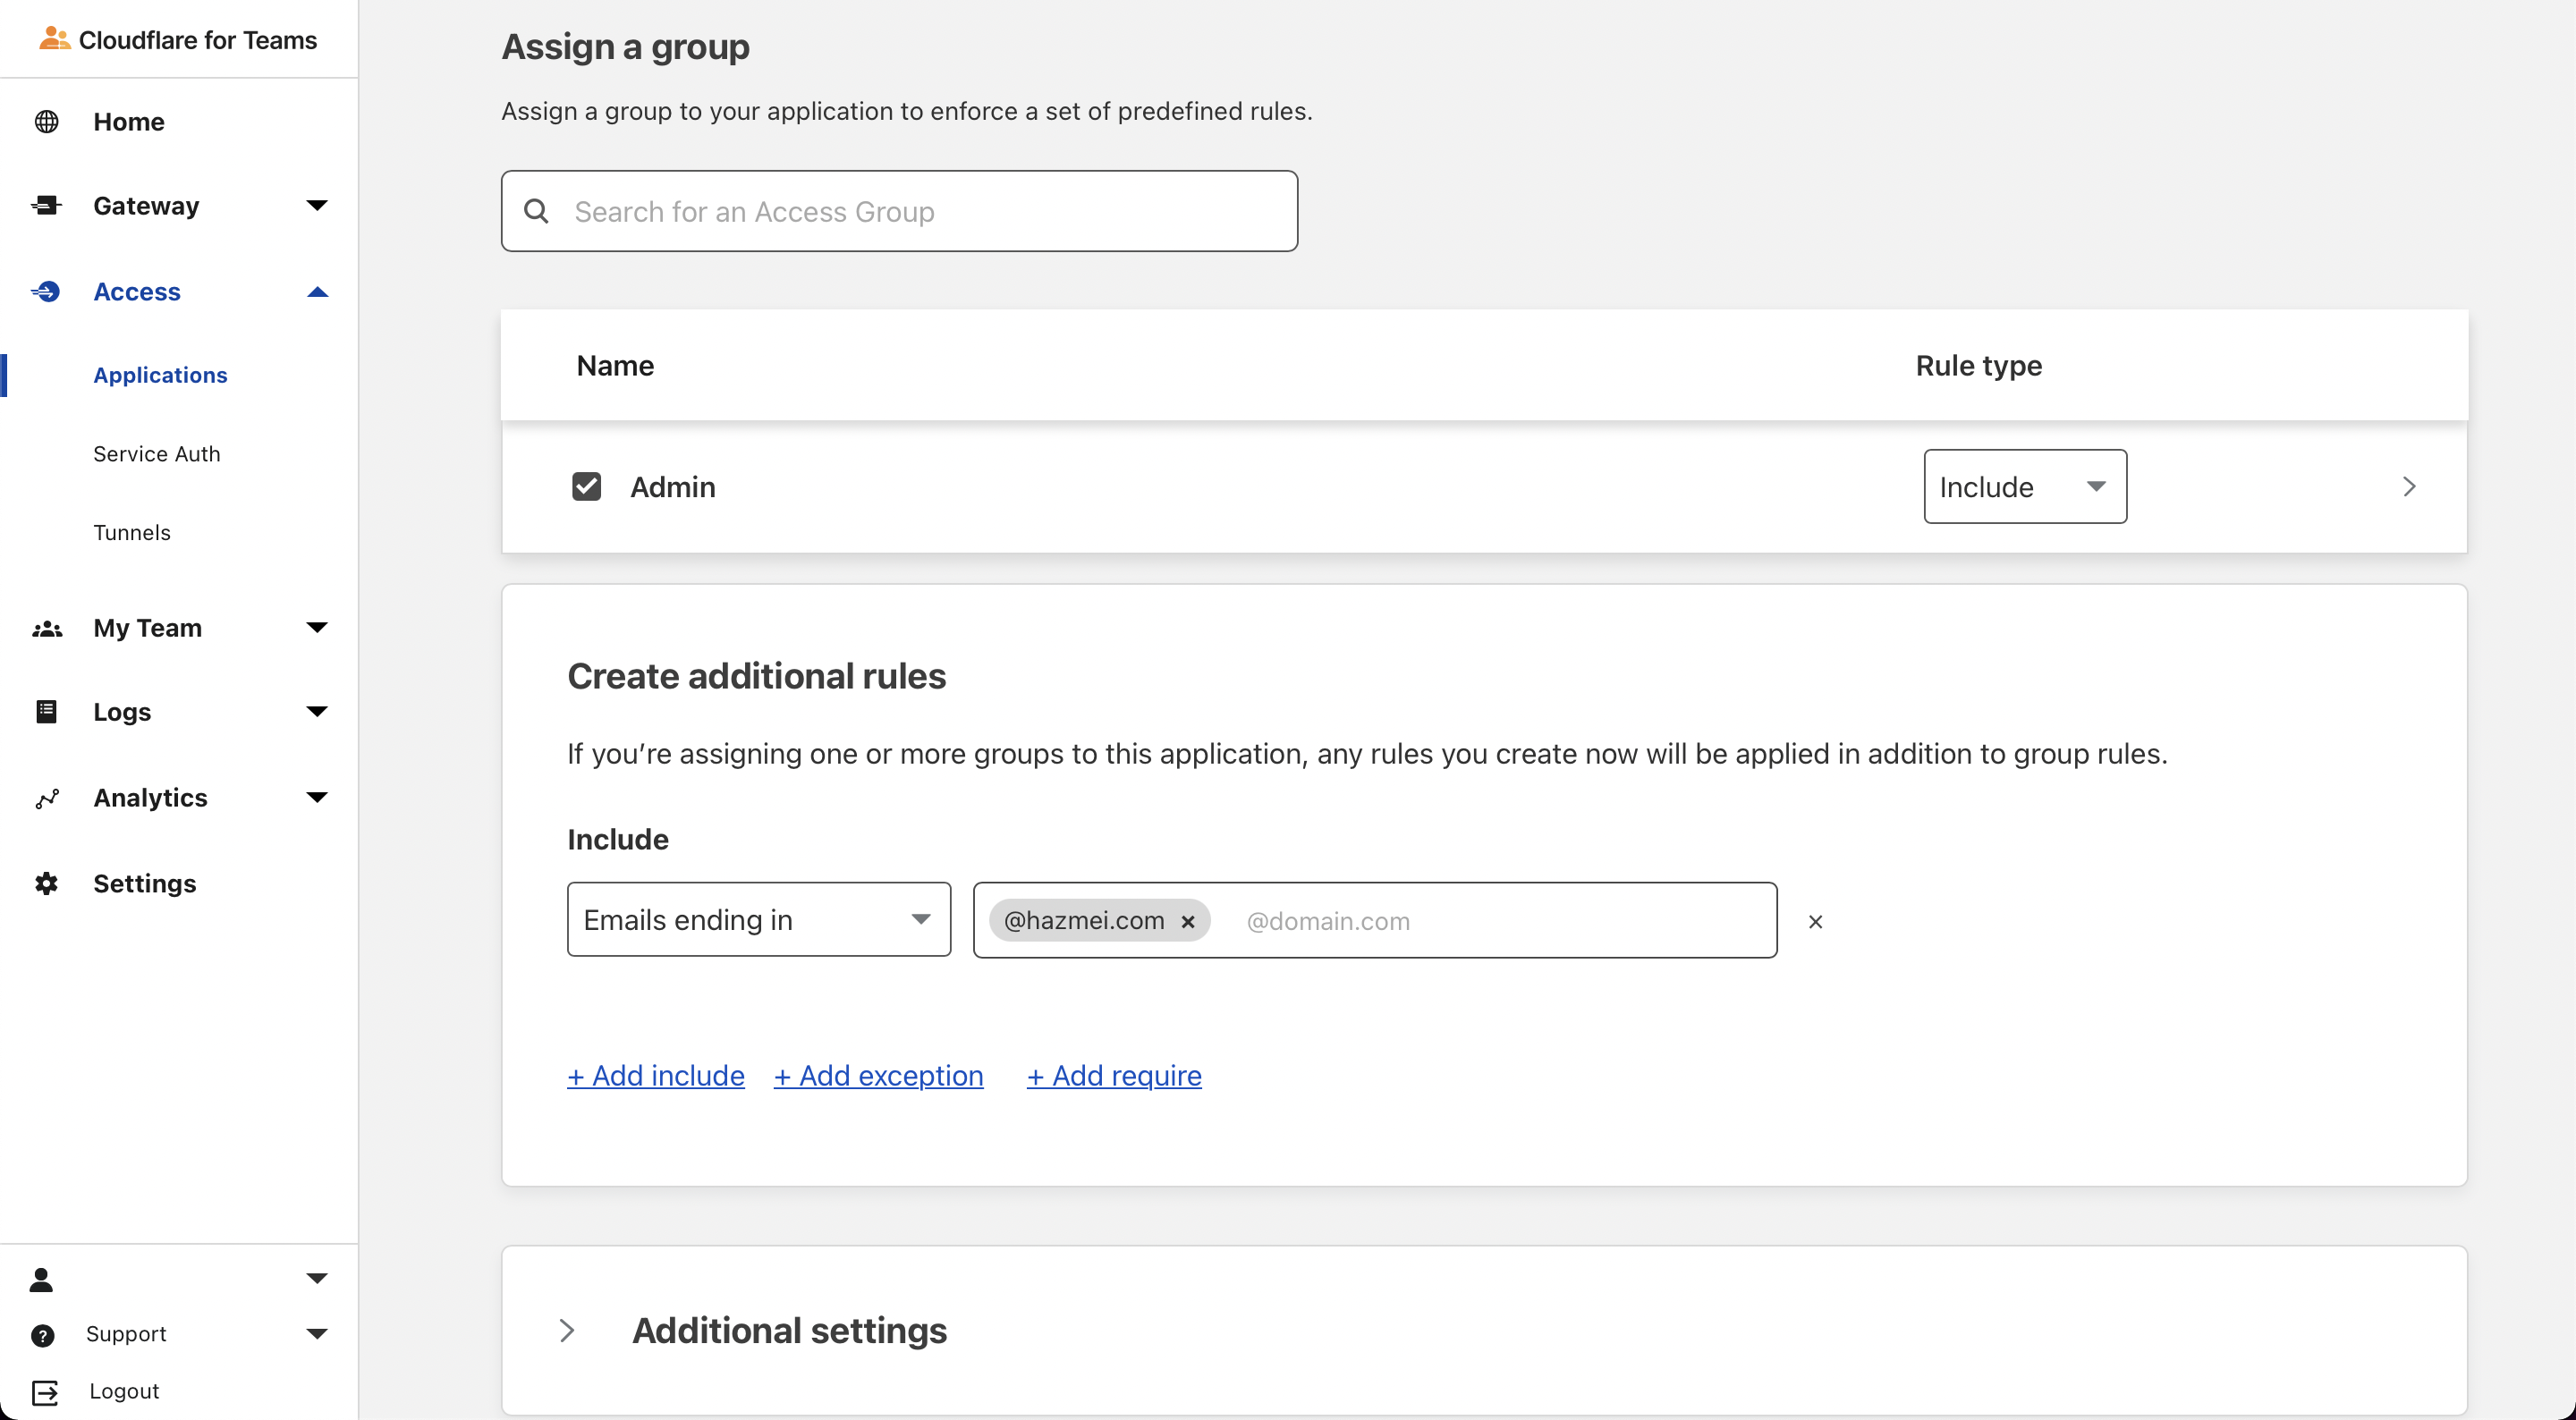Click the Logout icon
The image size is (2576, 1420).
(46, 1392)
